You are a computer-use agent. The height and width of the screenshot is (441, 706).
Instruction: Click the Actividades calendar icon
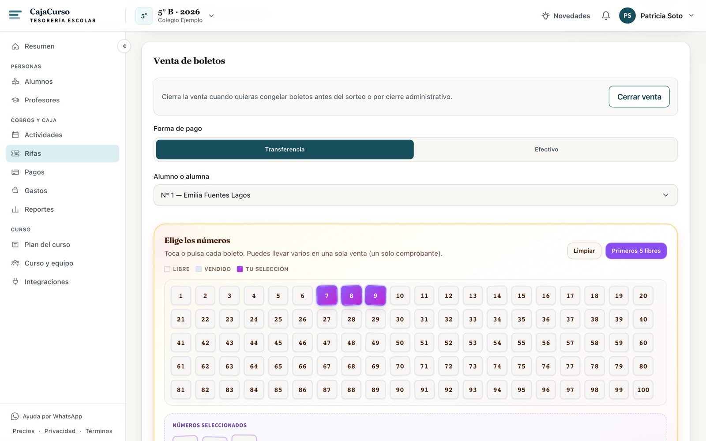coord(15,135)
